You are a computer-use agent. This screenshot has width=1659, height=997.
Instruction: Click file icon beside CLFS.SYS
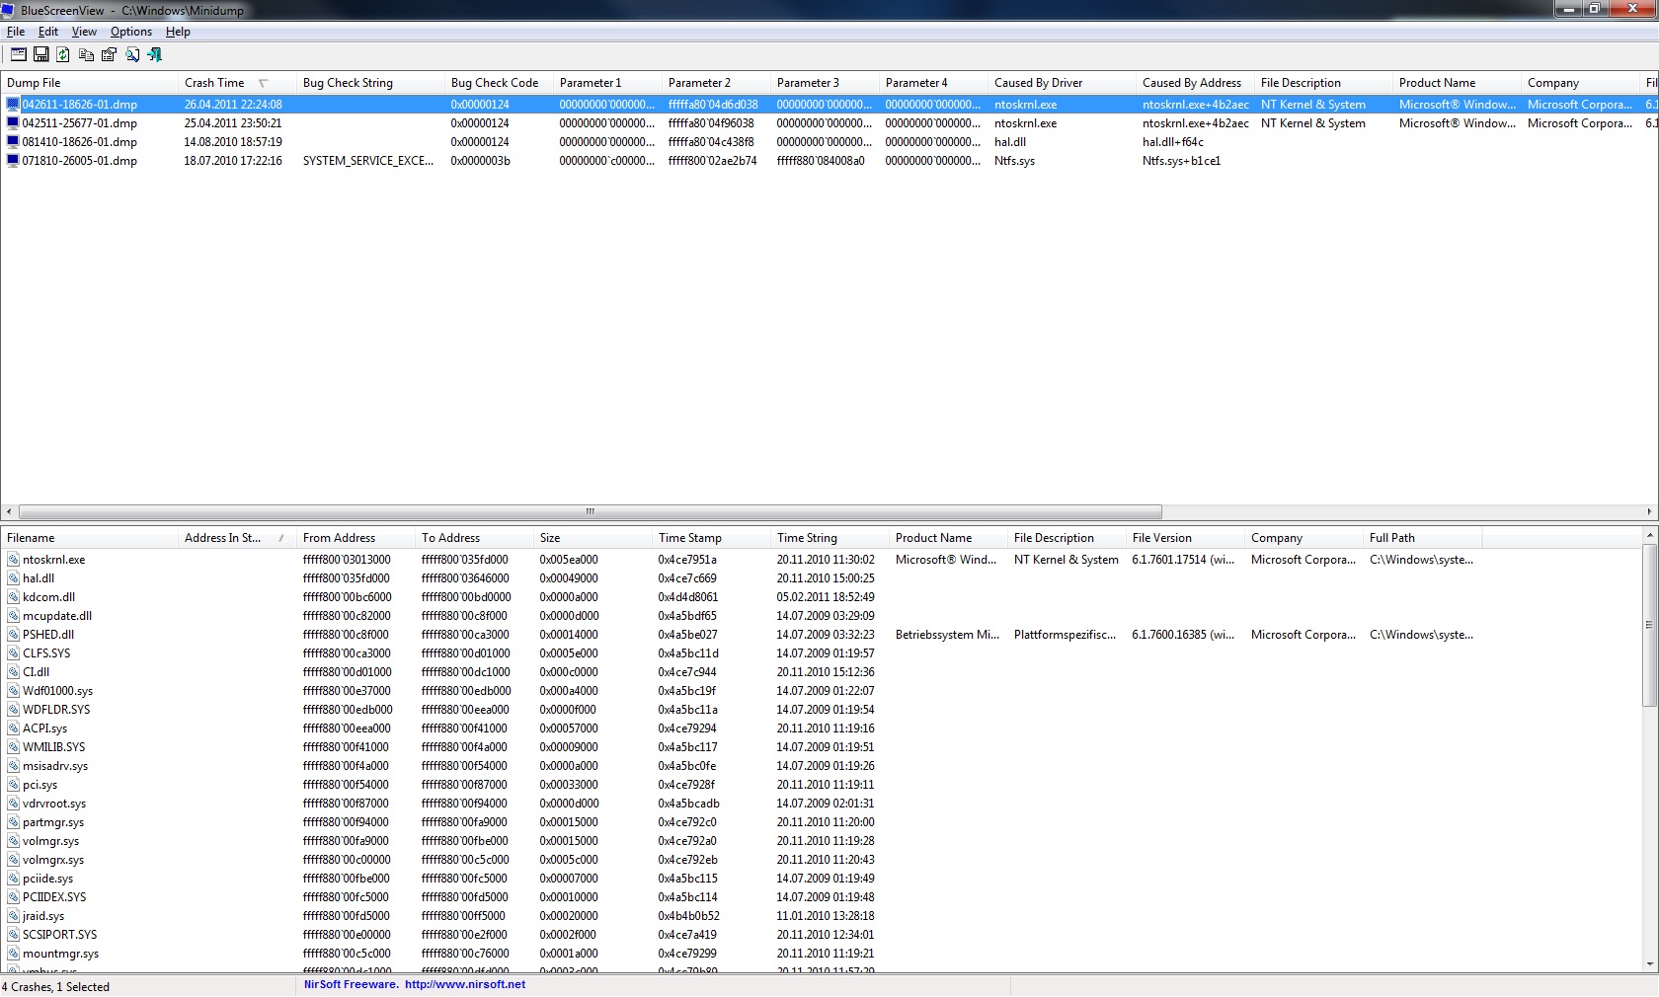click(x=14, y=653)
